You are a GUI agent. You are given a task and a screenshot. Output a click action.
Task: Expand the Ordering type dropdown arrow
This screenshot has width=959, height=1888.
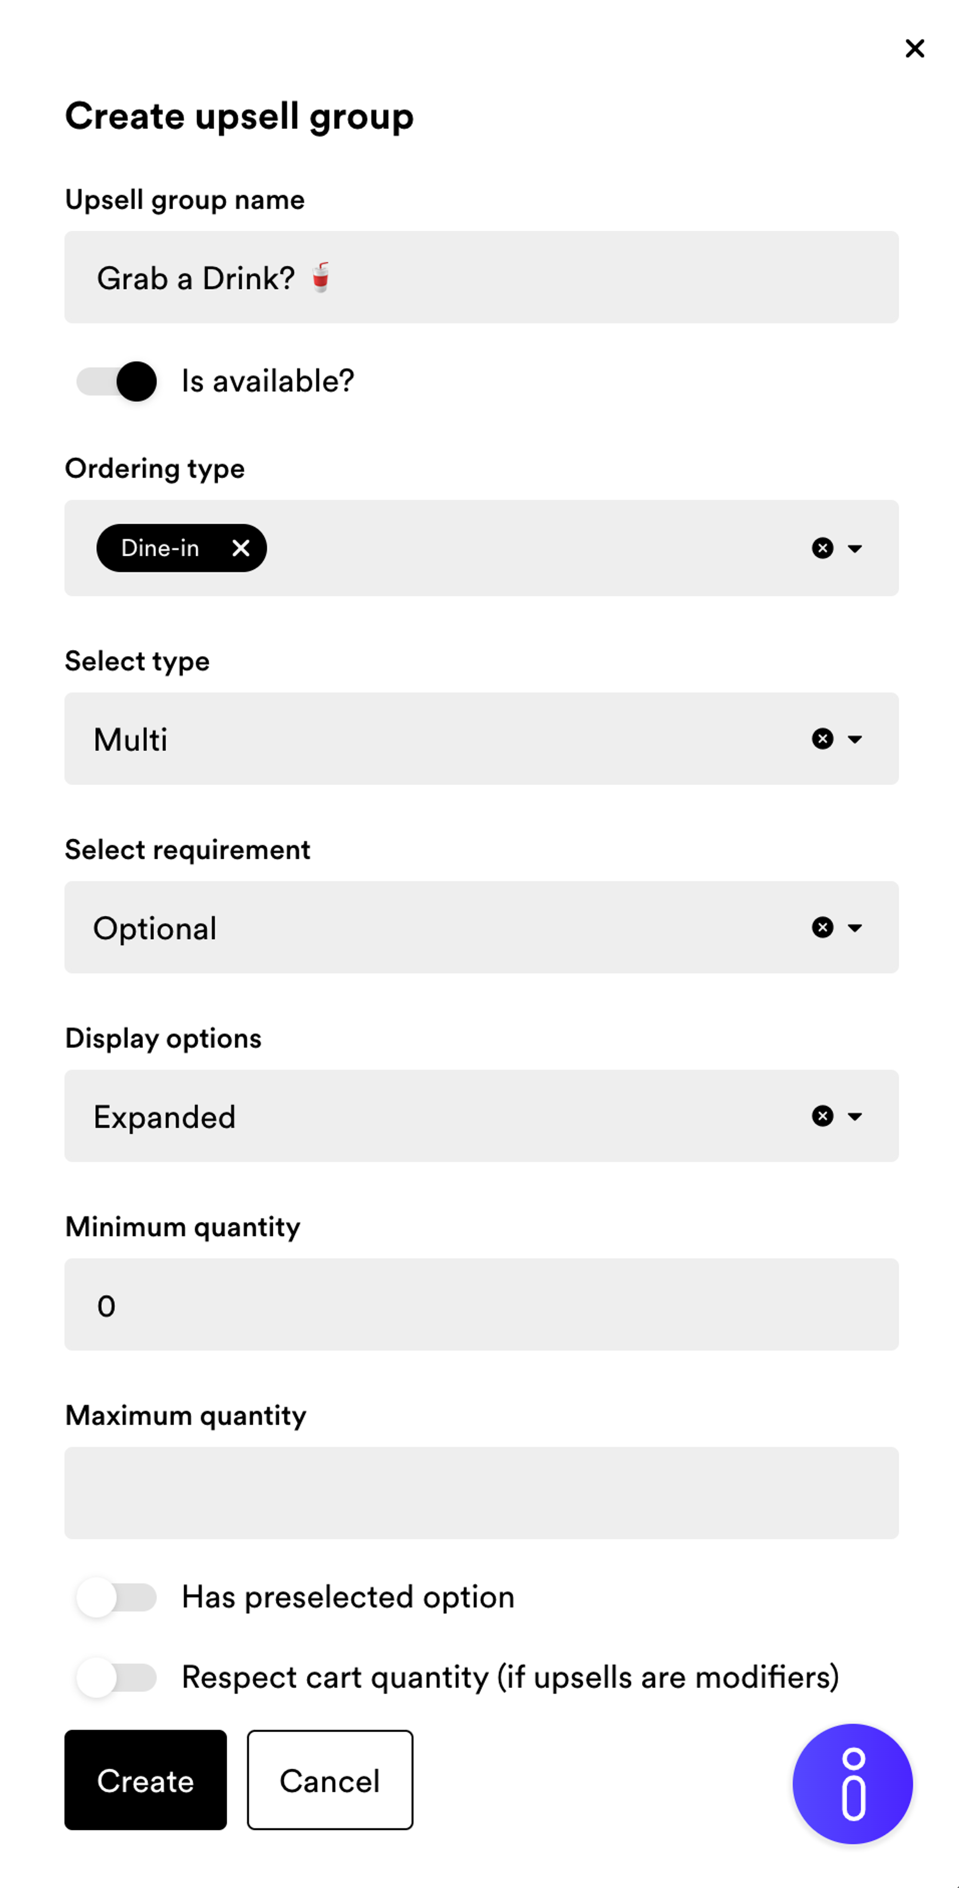point(854,548)
